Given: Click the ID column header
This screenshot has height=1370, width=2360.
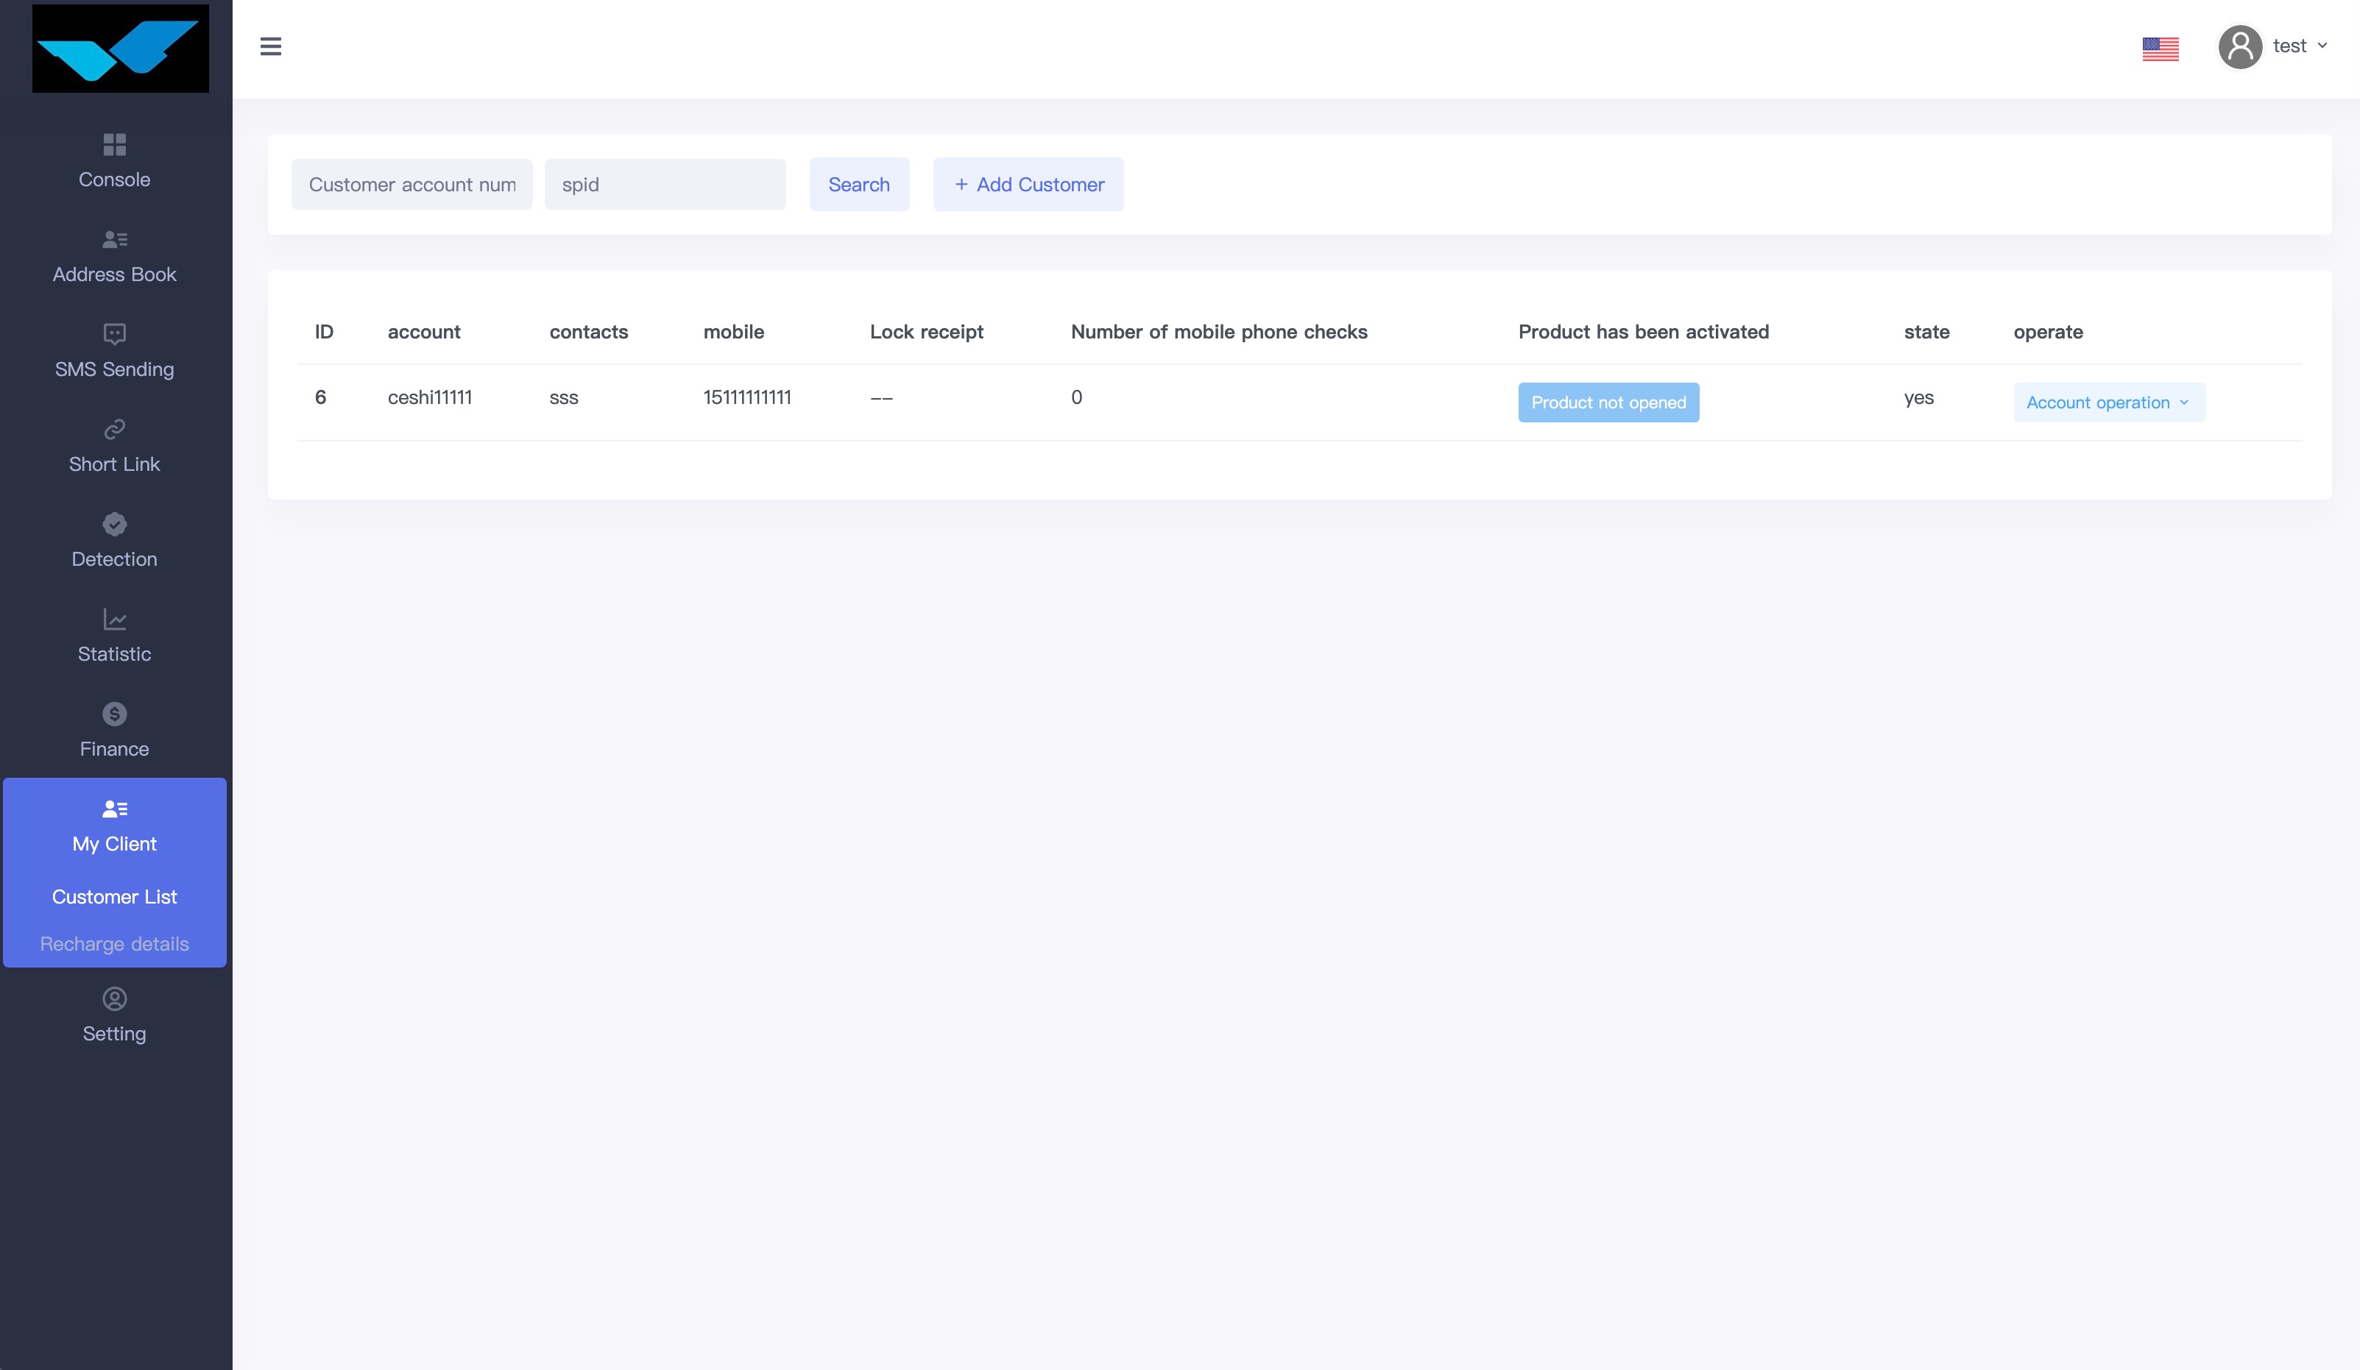Looking at the screenshot, I should pos(324,331).
